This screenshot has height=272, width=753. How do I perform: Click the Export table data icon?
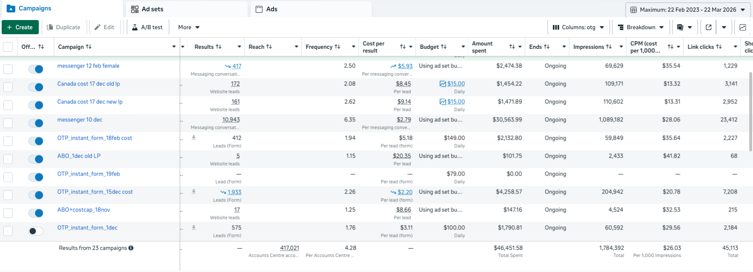[x=708, y=27]
